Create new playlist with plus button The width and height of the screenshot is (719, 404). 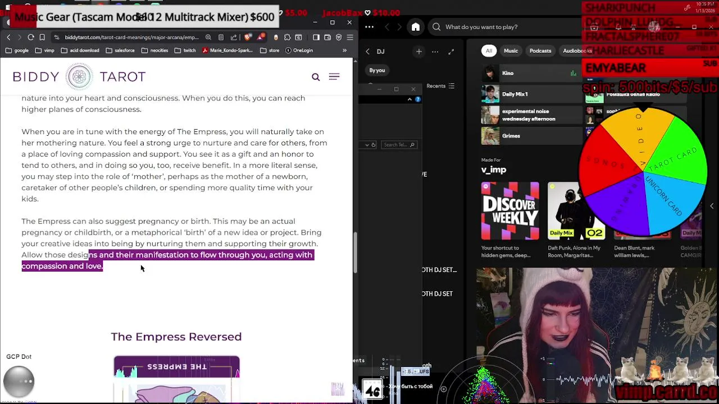coord(418,52)
